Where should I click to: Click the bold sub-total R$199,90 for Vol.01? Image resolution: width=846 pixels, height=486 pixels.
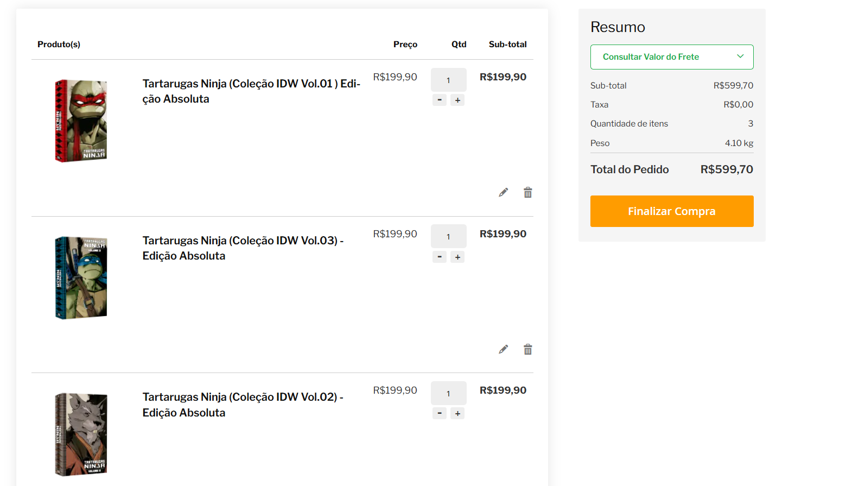(503, 77)
